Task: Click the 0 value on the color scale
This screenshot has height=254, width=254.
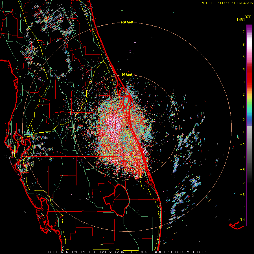Action: click(244, 120)
